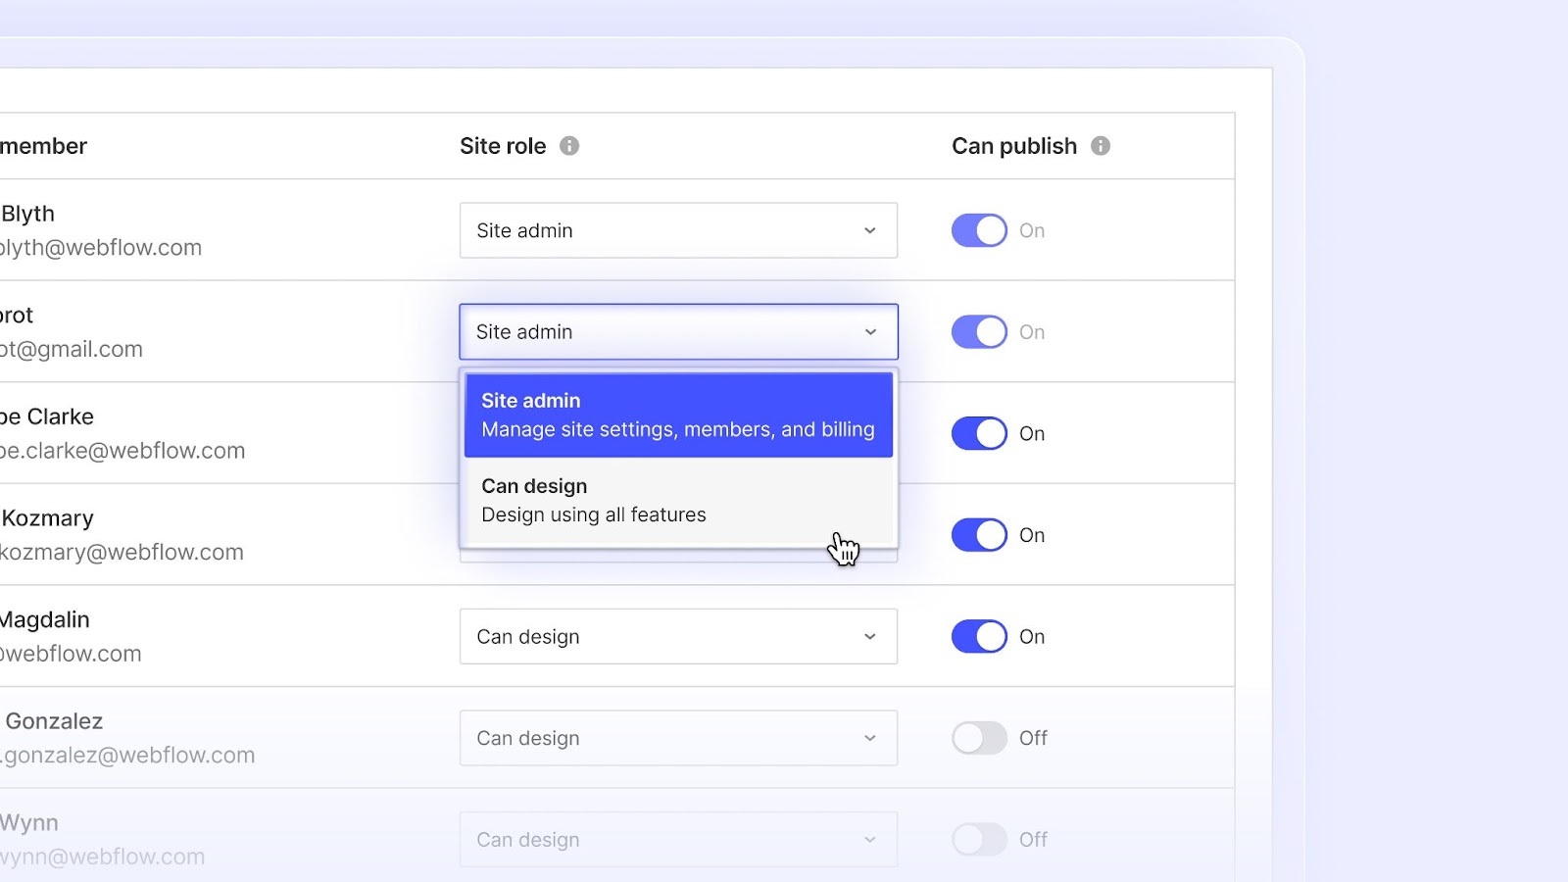This screenshot has height=882, width=1568.
Task: Open Wynn's Can design dropdown
Action: pos(678,839)
